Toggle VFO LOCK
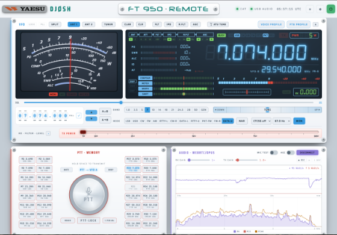The width and height of the screenshot is (337, 235). (32, 24)
